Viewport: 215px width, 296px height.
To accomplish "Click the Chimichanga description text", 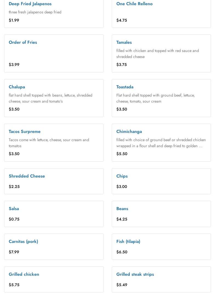I will point(161,143).
